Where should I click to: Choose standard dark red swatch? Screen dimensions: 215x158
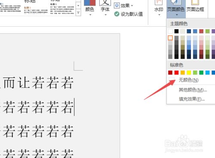click(170, 73)
